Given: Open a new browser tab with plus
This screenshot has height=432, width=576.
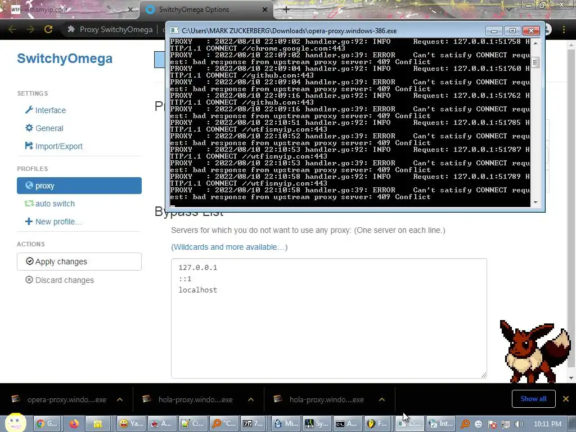Looking at the screenshot, I should pyautogui.click(x=286, y=10).
